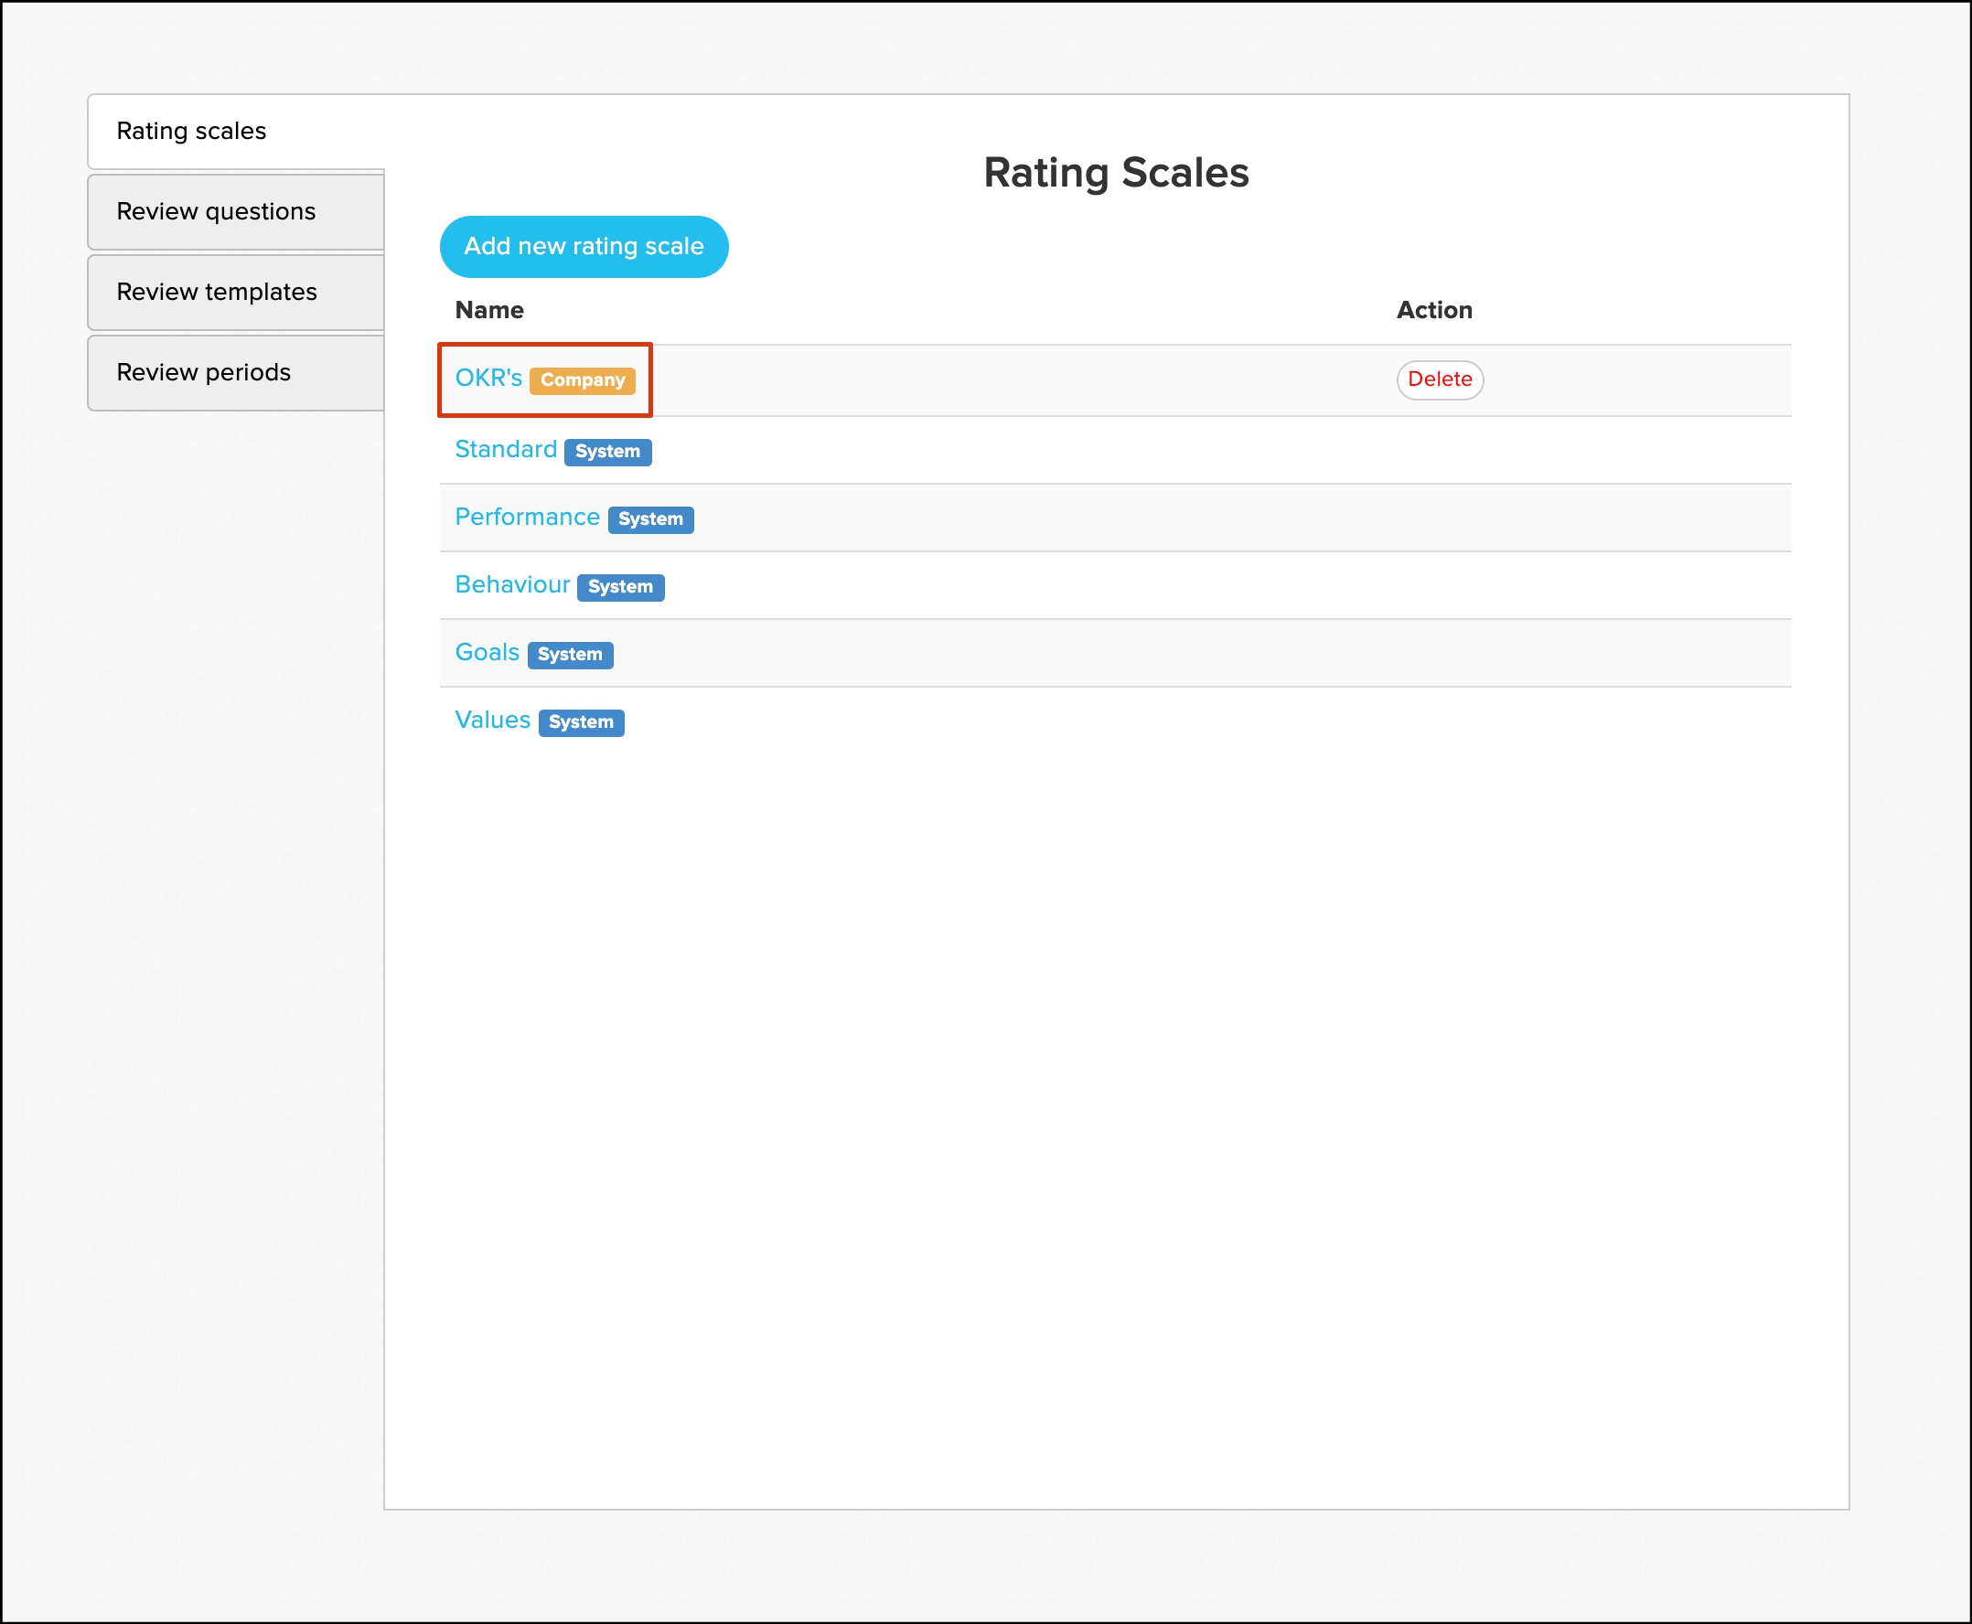Open the Review templates tab
The height and width of the screenshot is (1624, 1972).
pyautogui.click(x=217, y=292)
